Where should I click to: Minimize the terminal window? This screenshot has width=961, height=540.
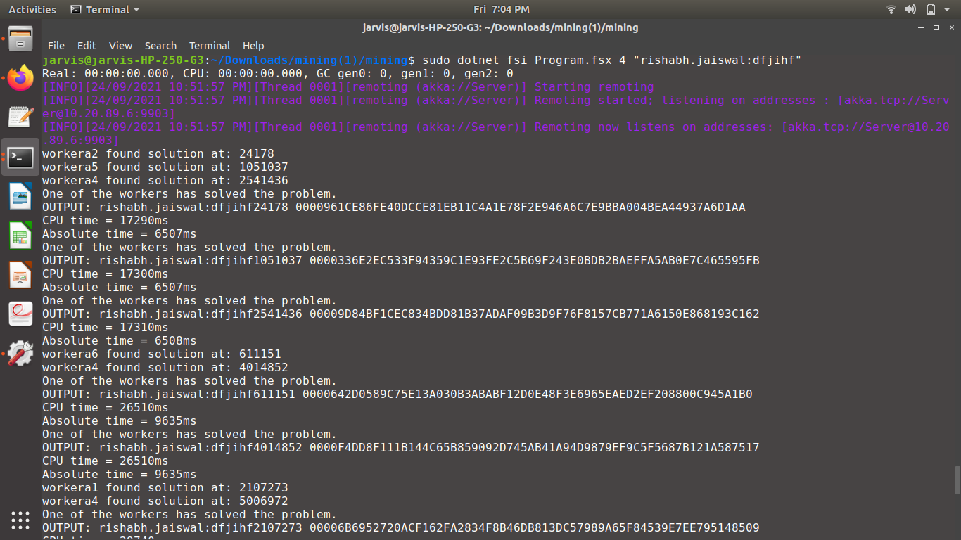(922, 27)
